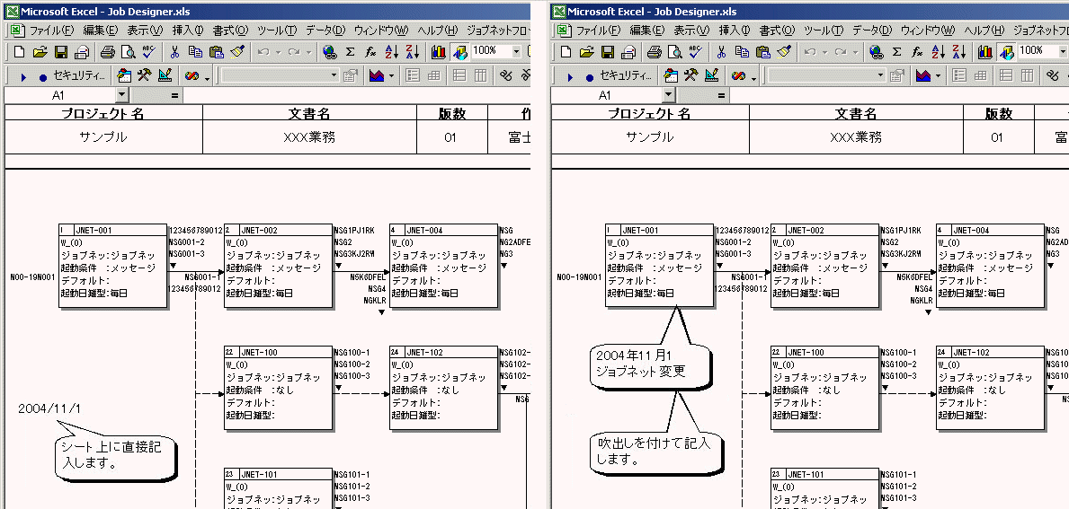
Task: Click Save floppy icon in right Excel window
Action: (x=608, y=52)
